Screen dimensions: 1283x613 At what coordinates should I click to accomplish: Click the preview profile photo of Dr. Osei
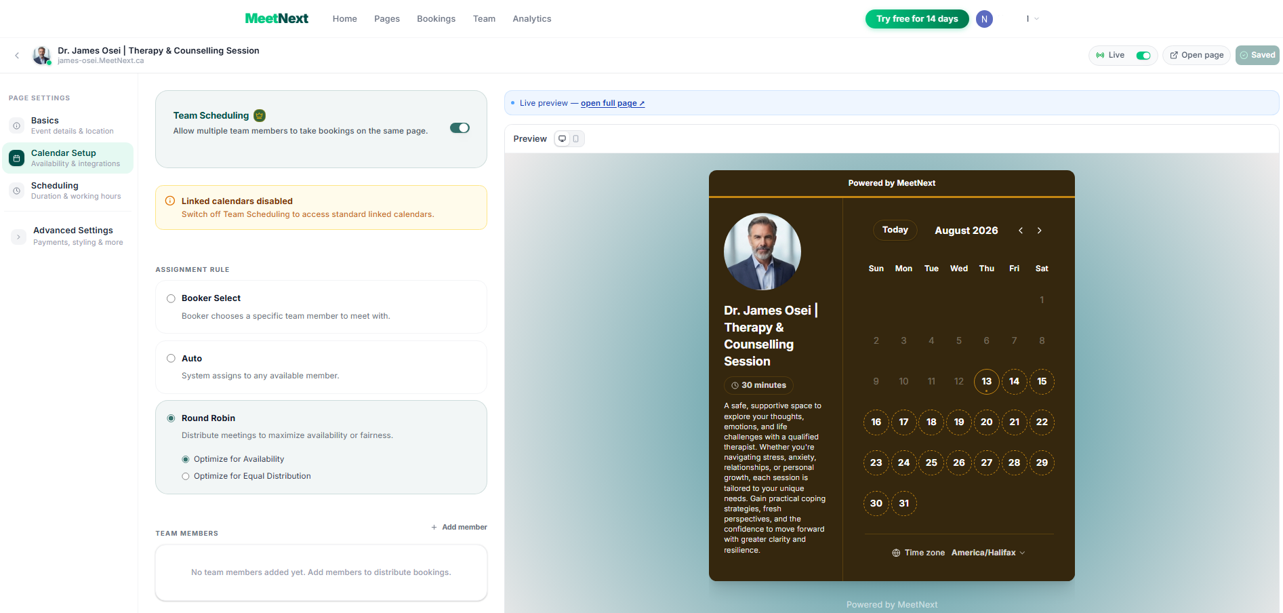tap(762, 252)
